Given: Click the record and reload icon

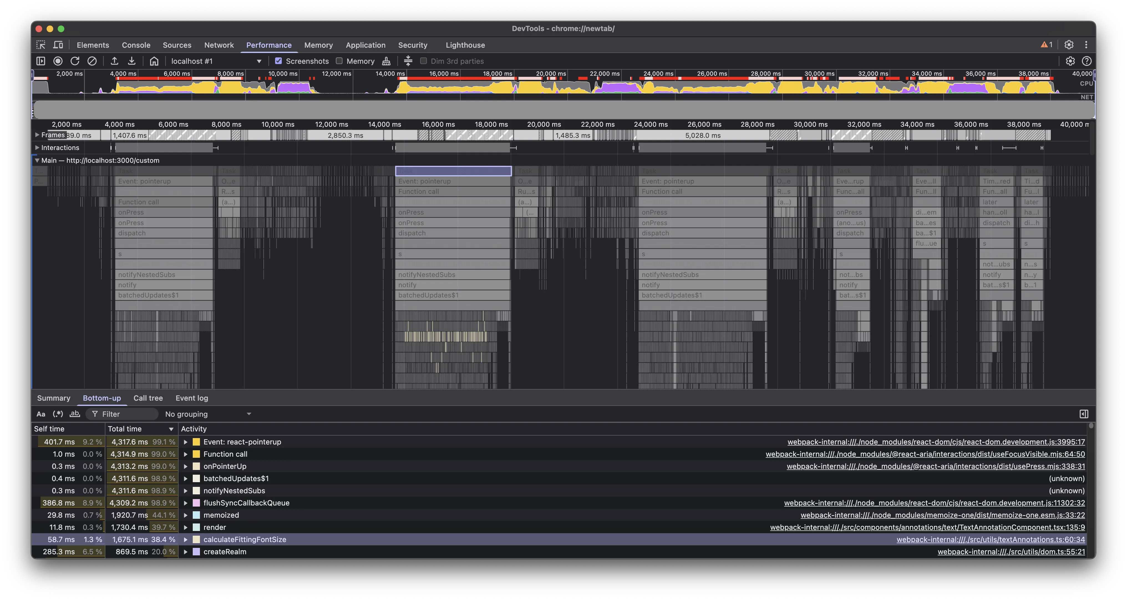Looking at the screenshot, I should [75, 61].
